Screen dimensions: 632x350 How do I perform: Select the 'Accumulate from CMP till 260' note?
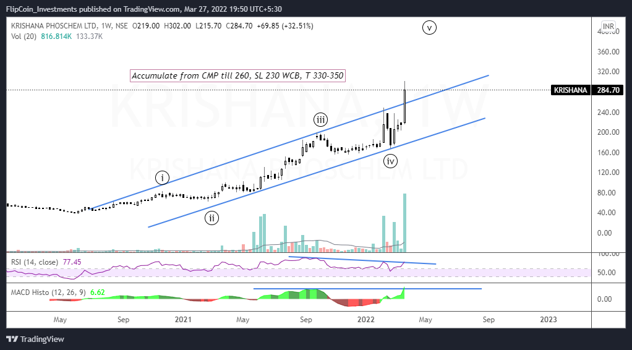click(x=237, y=76)
